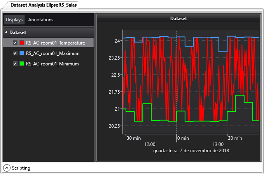Click the date label below the chart
Image resolution: width=264 pixels, height=175 pixels.
pos(191,150)
